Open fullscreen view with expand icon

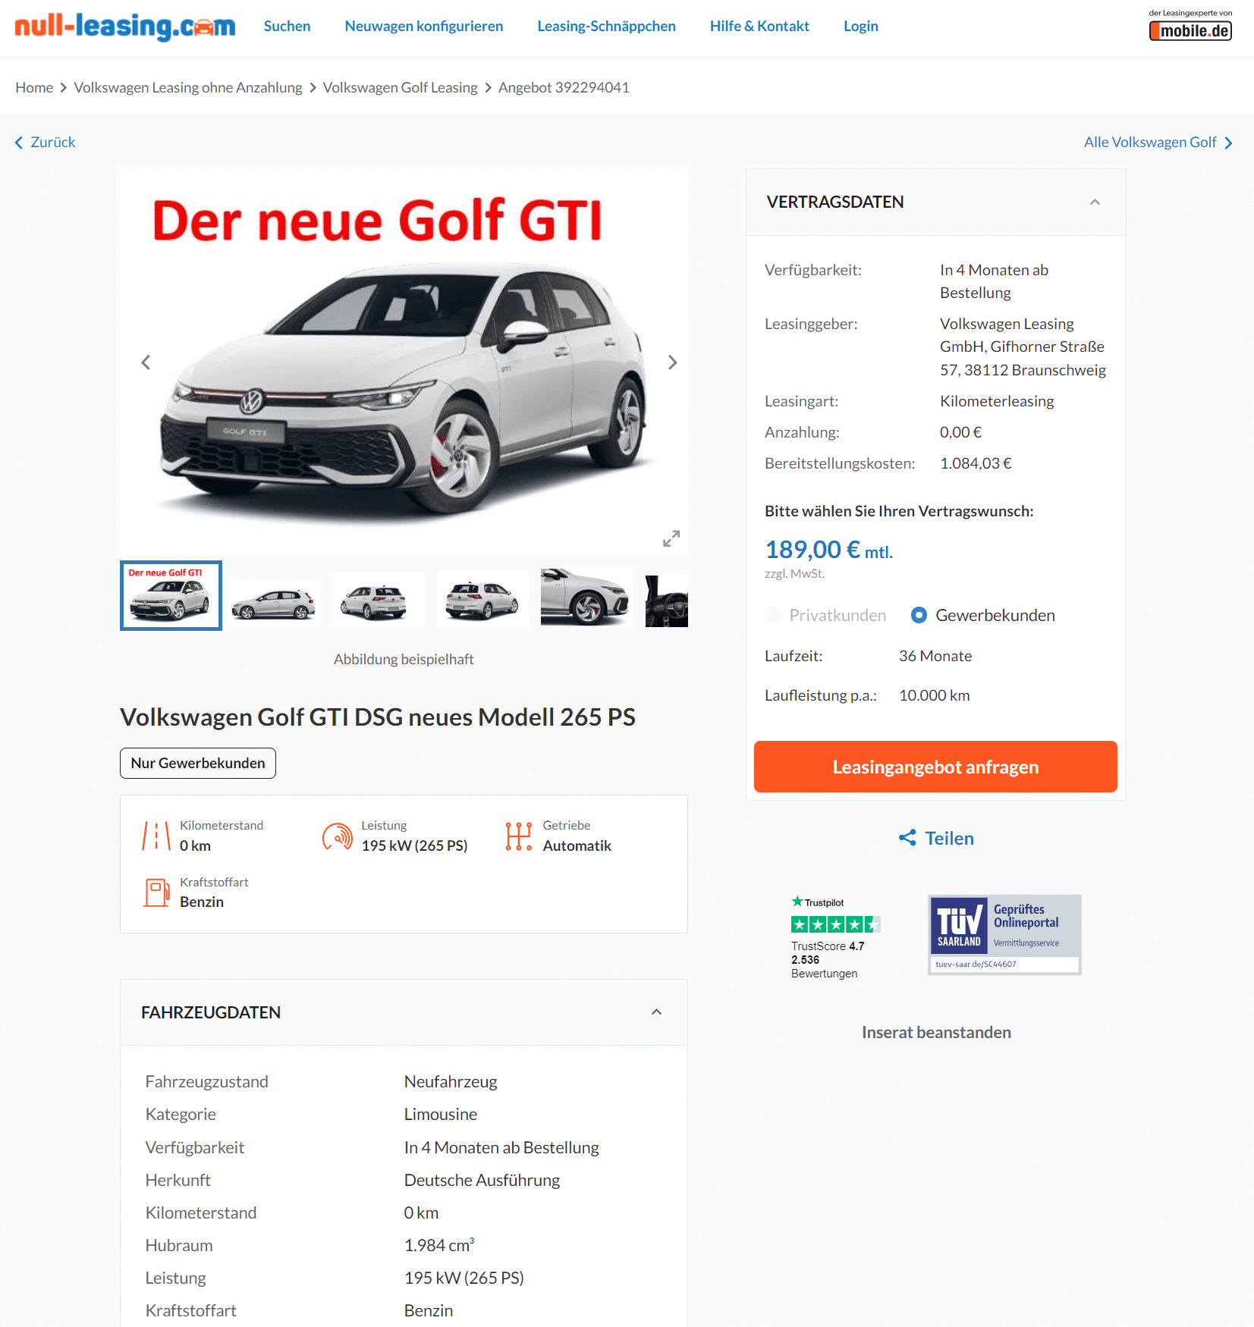pos(671,538)
